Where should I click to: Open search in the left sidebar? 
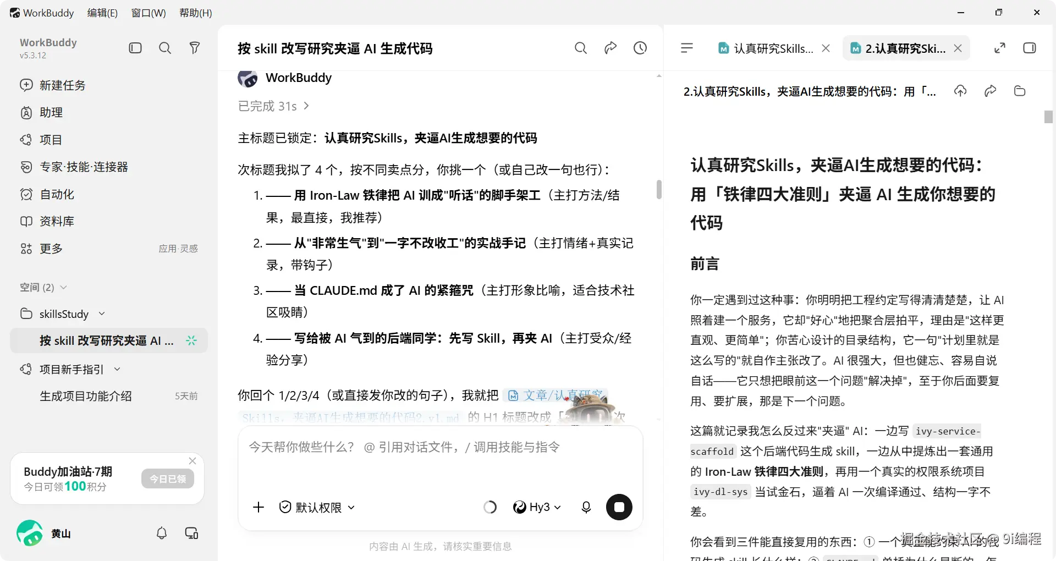pos(165,48)
